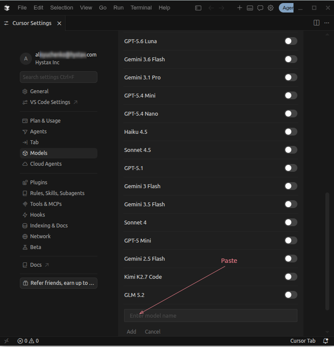Click Refer friends button
Viewport: 334px width, 347px height.
coord(59,283)
